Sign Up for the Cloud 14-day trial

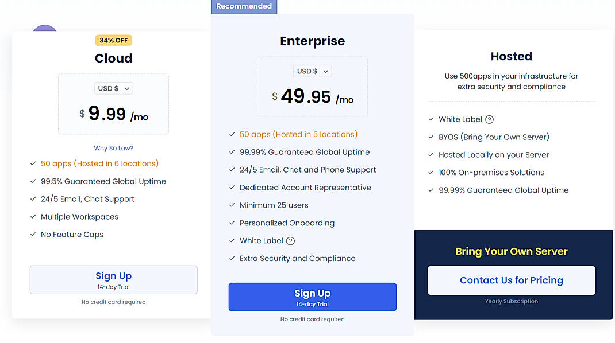(x=113, y=279)
